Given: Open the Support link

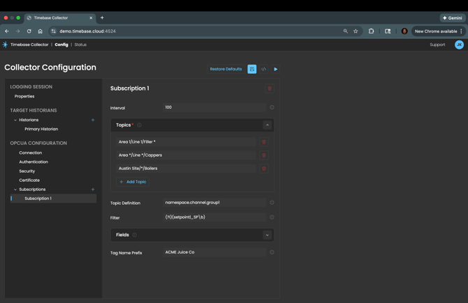Looking at the screenshot, I should click(x=437, y=45).
